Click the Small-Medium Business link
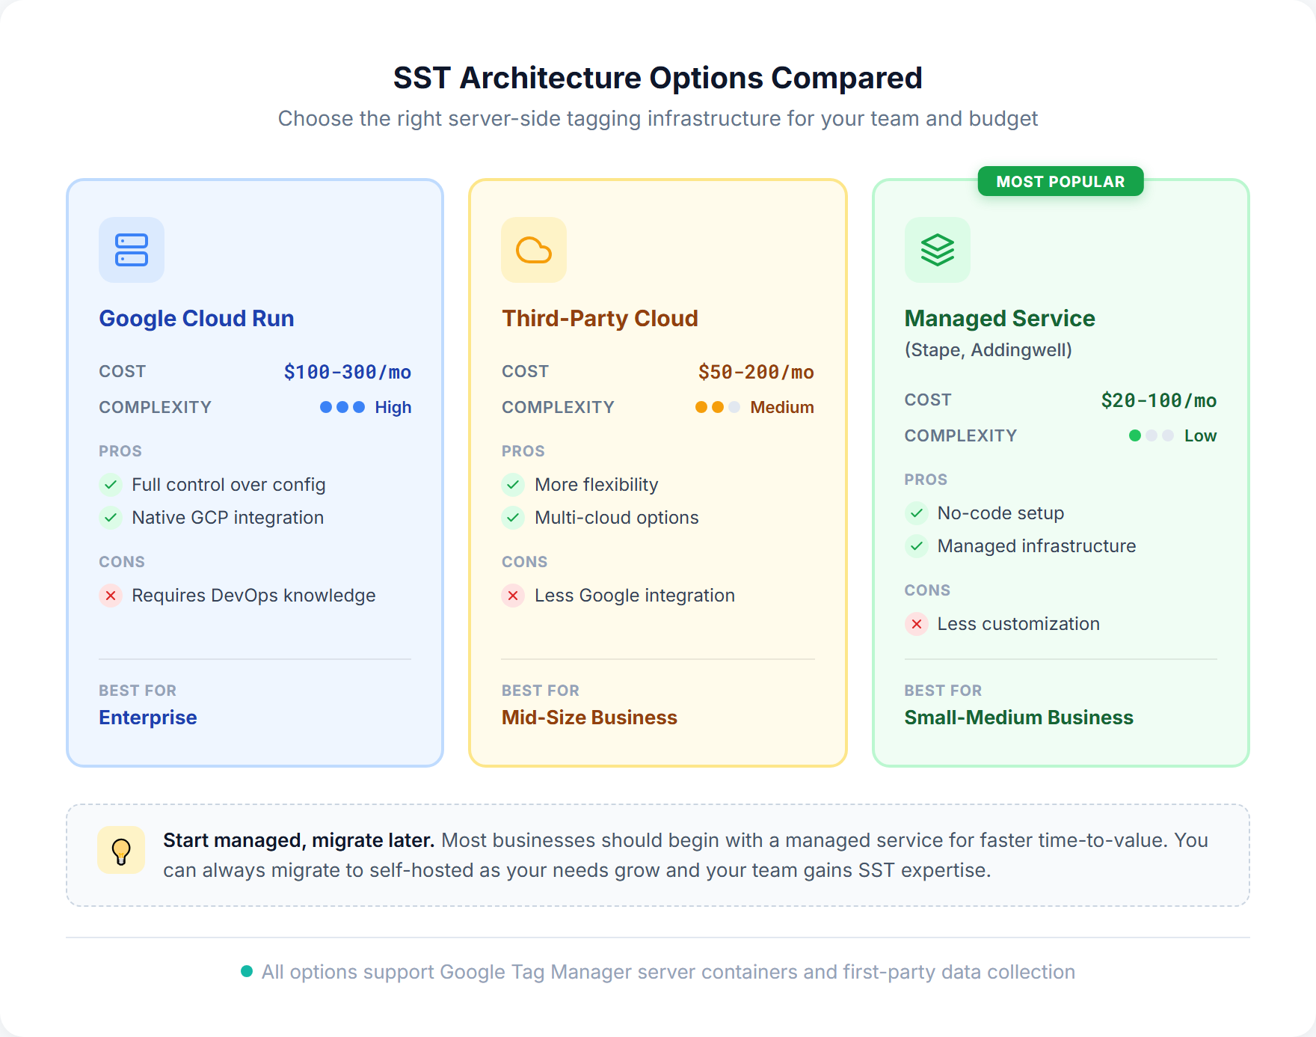 coord(1018,718)
